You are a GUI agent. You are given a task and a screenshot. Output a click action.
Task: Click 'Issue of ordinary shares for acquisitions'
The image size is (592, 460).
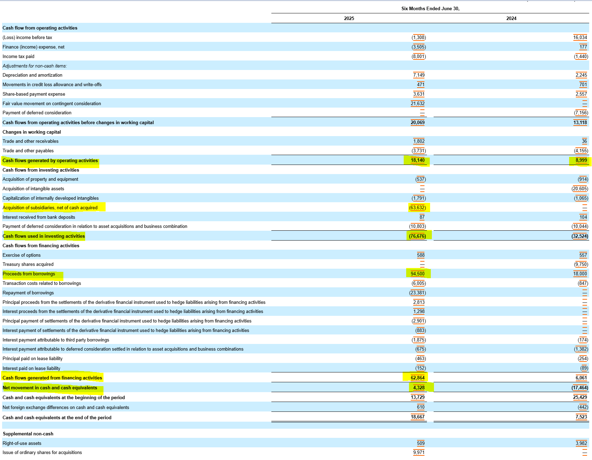[x=42, y=453]
